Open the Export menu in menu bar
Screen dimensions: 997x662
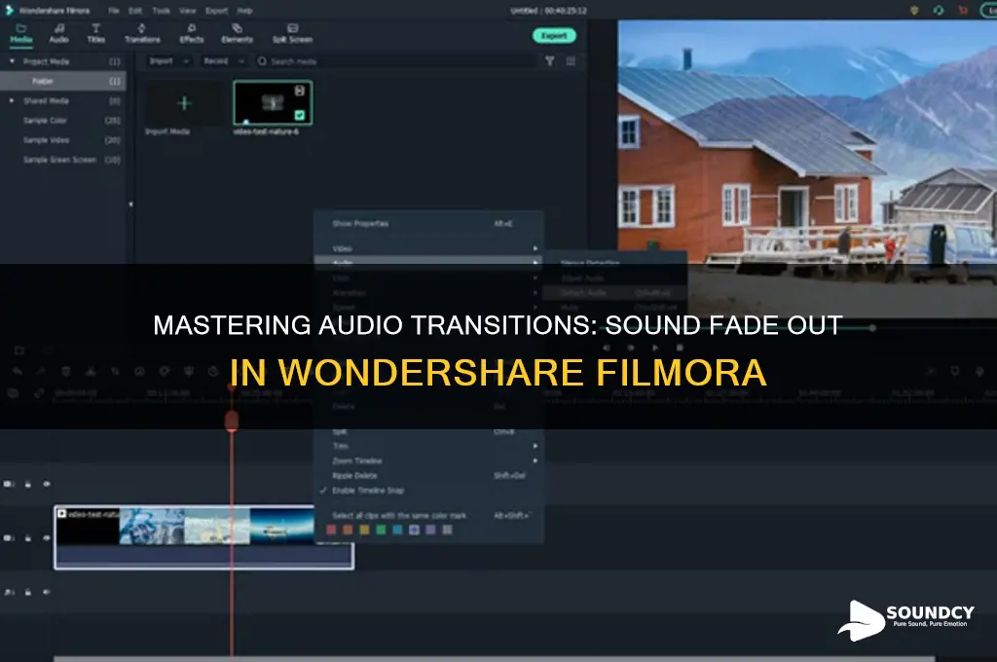coord(216,11)
